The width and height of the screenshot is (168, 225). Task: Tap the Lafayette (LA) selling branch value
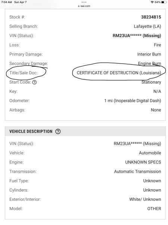147,26
